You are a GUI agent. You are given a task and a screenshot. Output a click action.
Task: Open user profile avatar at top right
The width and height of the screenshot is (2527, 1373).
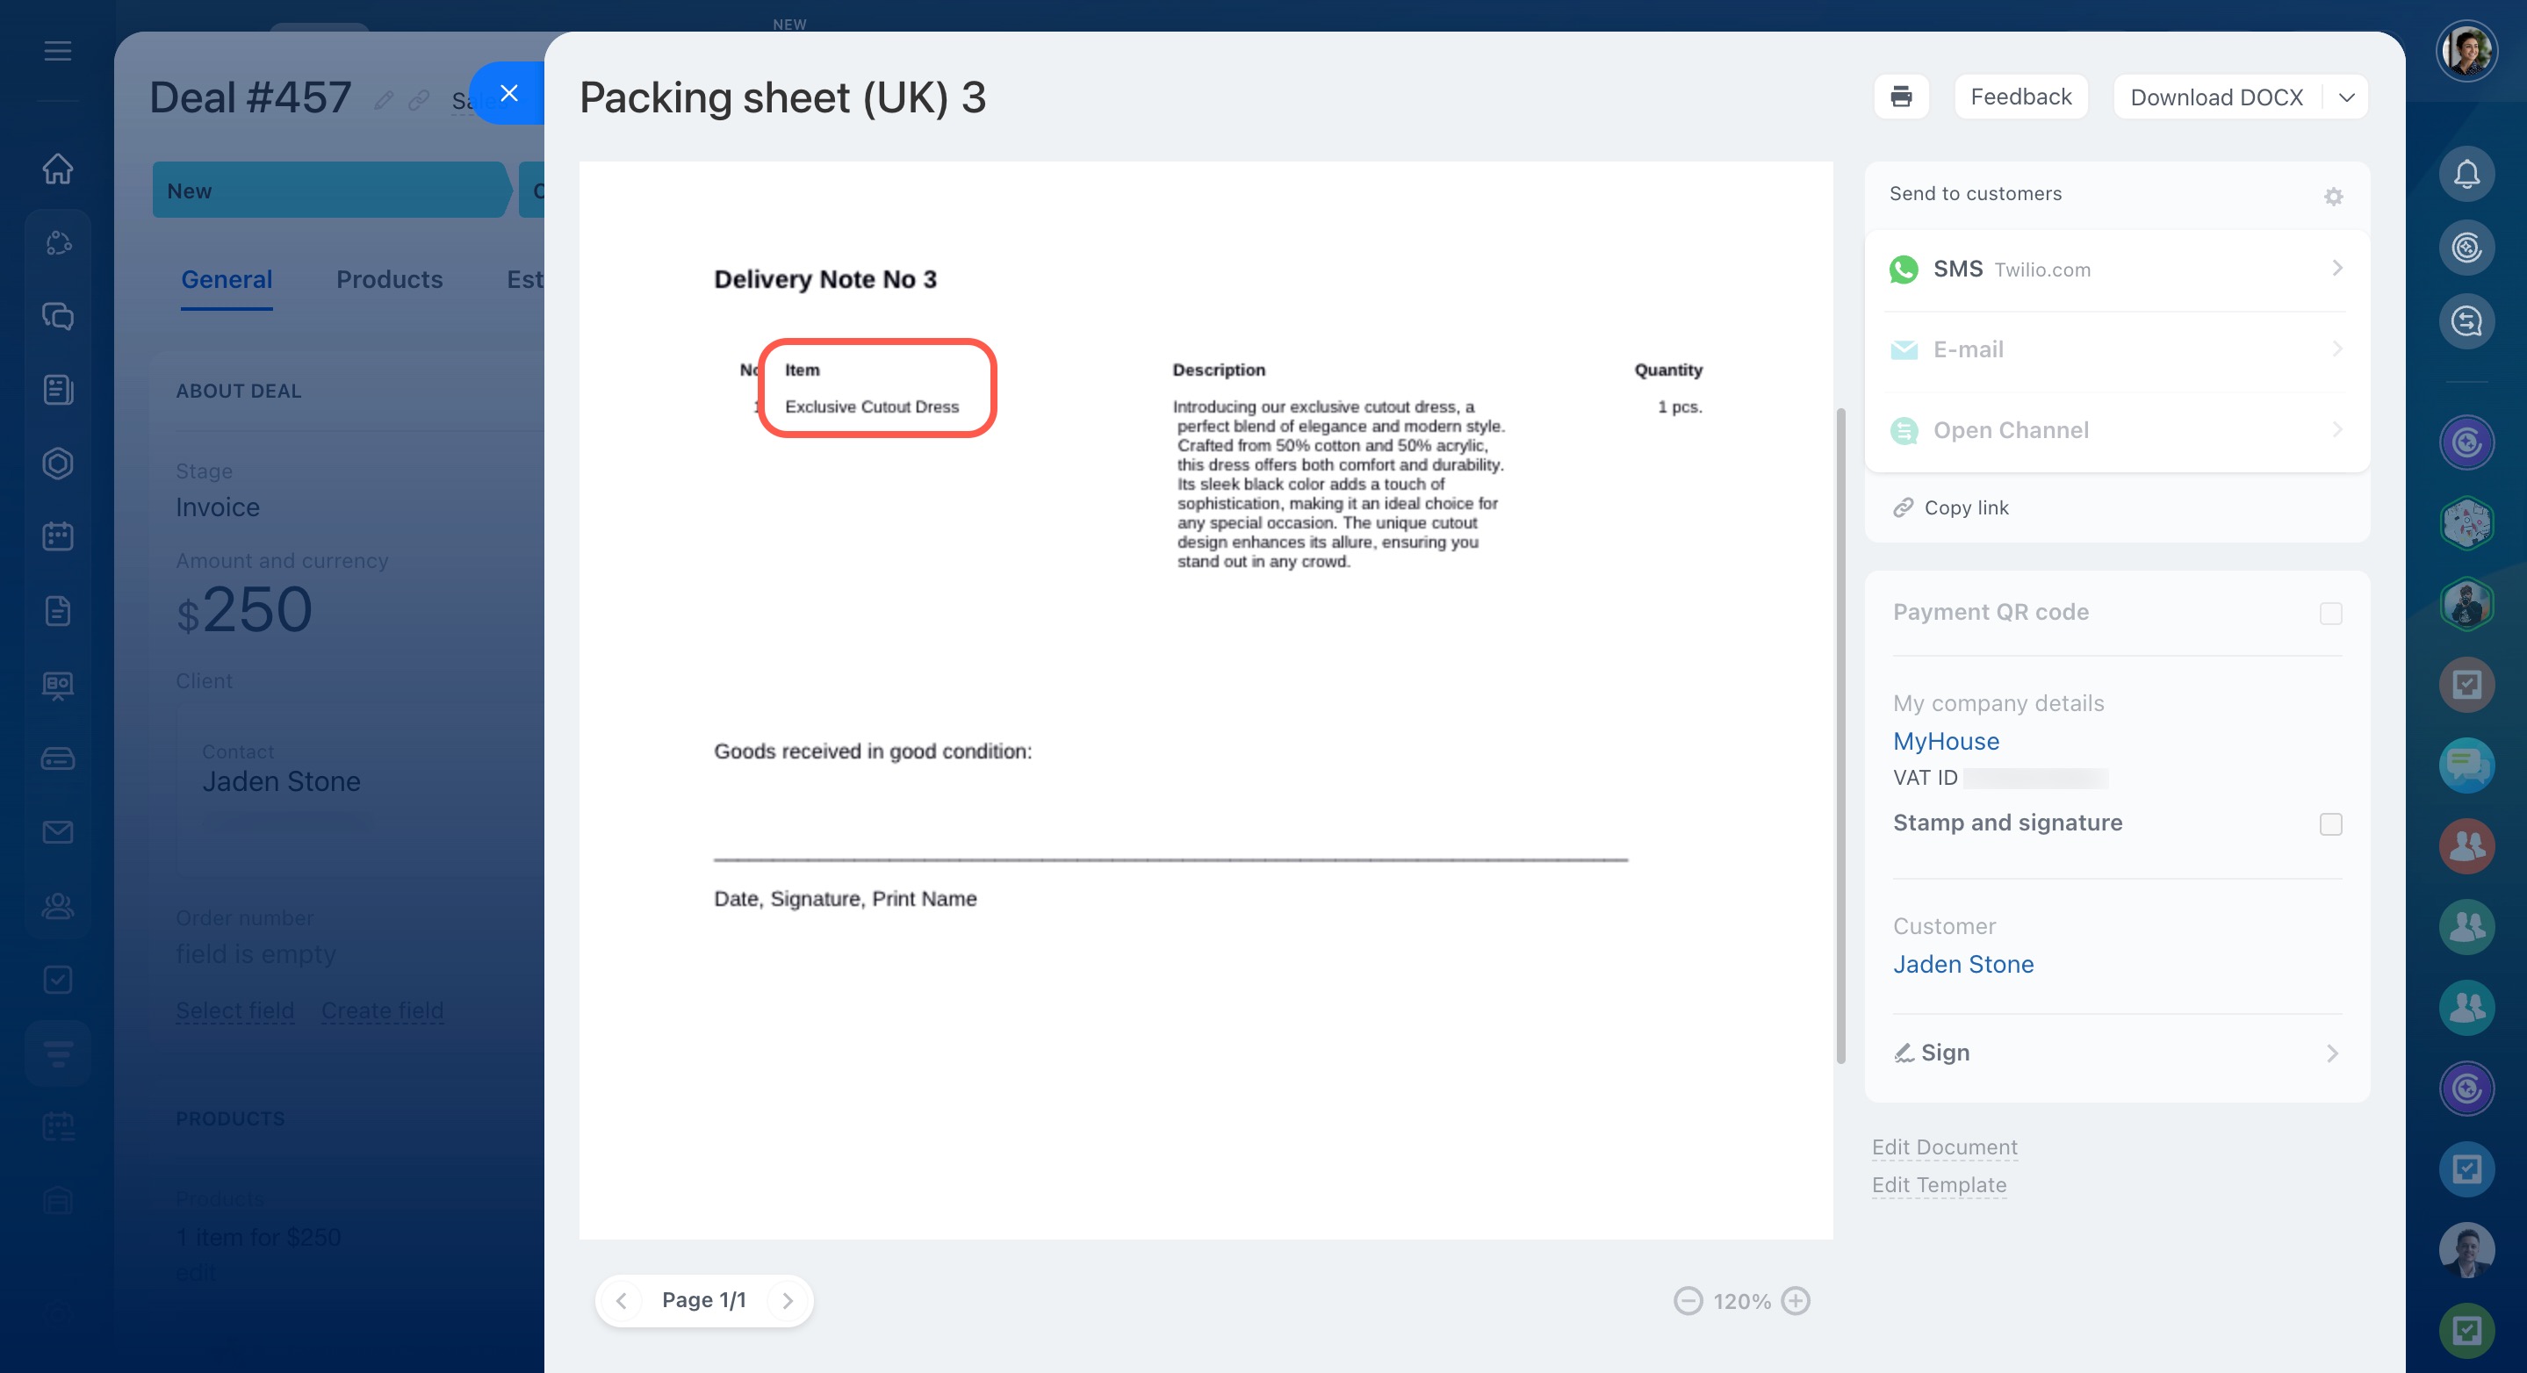[x=2466, y=50]
